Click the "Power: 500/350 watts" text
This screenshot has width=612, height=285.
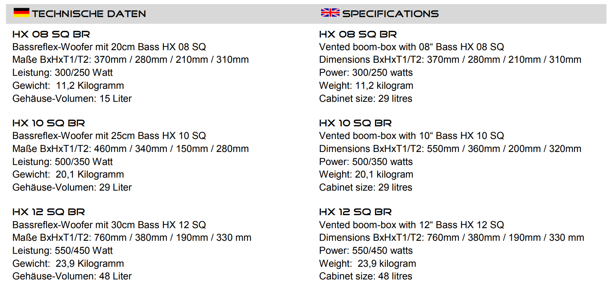[x=366, y=162]
